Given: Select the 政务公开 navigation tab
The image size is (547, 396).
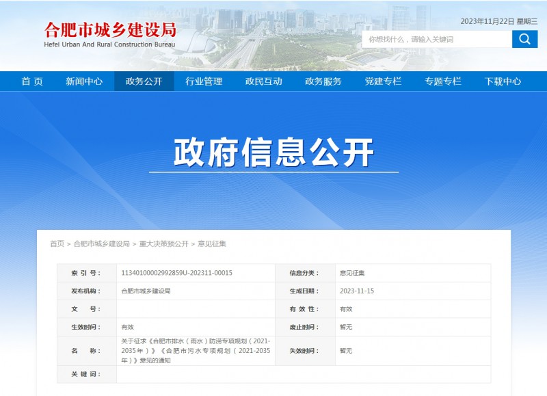Looking at the screenshot, I should click(144, 81).
